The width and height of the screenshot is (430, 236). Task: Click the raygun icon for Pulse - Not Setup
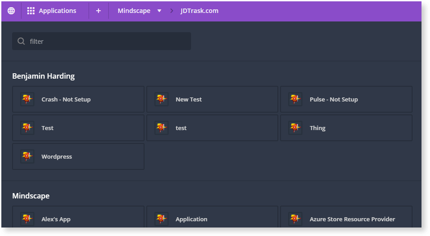coord(295,99)
